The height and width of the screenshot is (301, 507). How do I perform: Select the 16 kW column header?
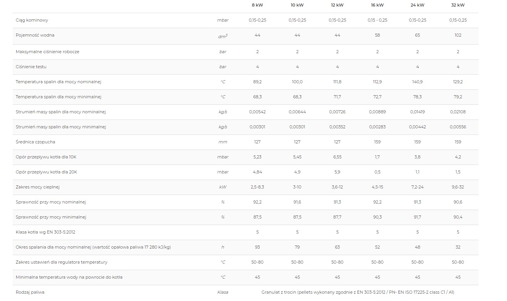click(x=377, y=5)
